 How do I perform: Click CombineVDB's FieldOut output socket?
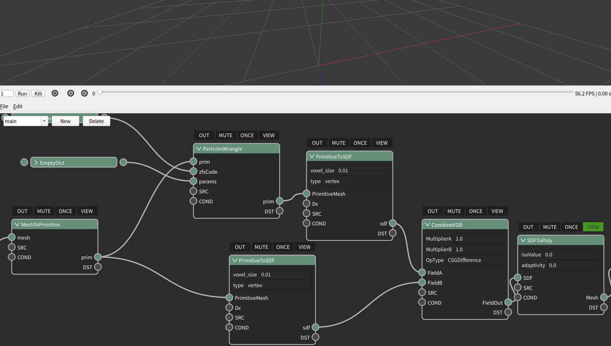[508, 303]
